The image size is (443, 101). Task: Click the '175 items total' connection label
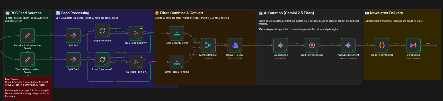pos(119,53)
